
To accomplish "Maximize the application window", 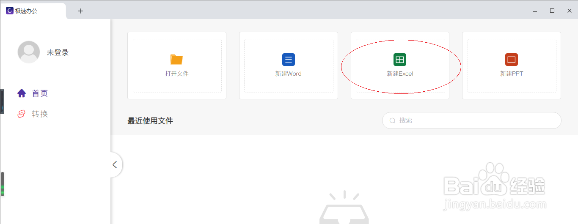I will [552, 11].
